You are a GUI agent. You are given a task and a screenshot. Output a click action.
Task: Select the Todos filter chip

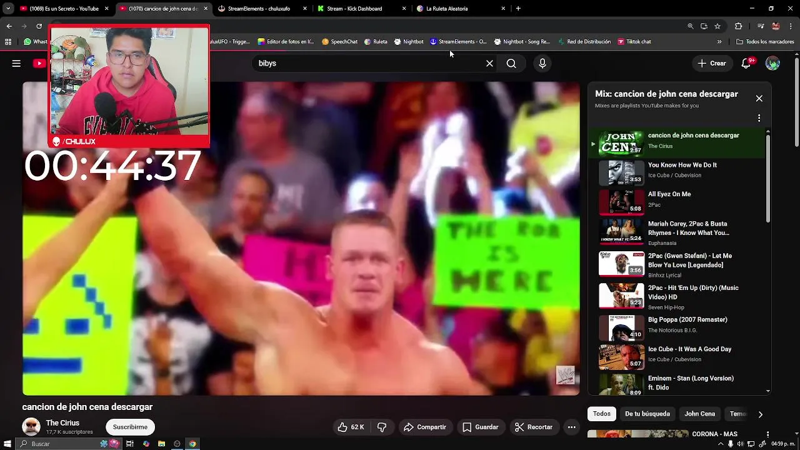click(602, 414)
